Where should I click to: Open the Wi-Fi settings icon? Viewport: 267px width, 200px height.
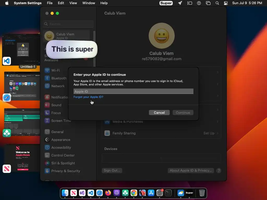47,70
